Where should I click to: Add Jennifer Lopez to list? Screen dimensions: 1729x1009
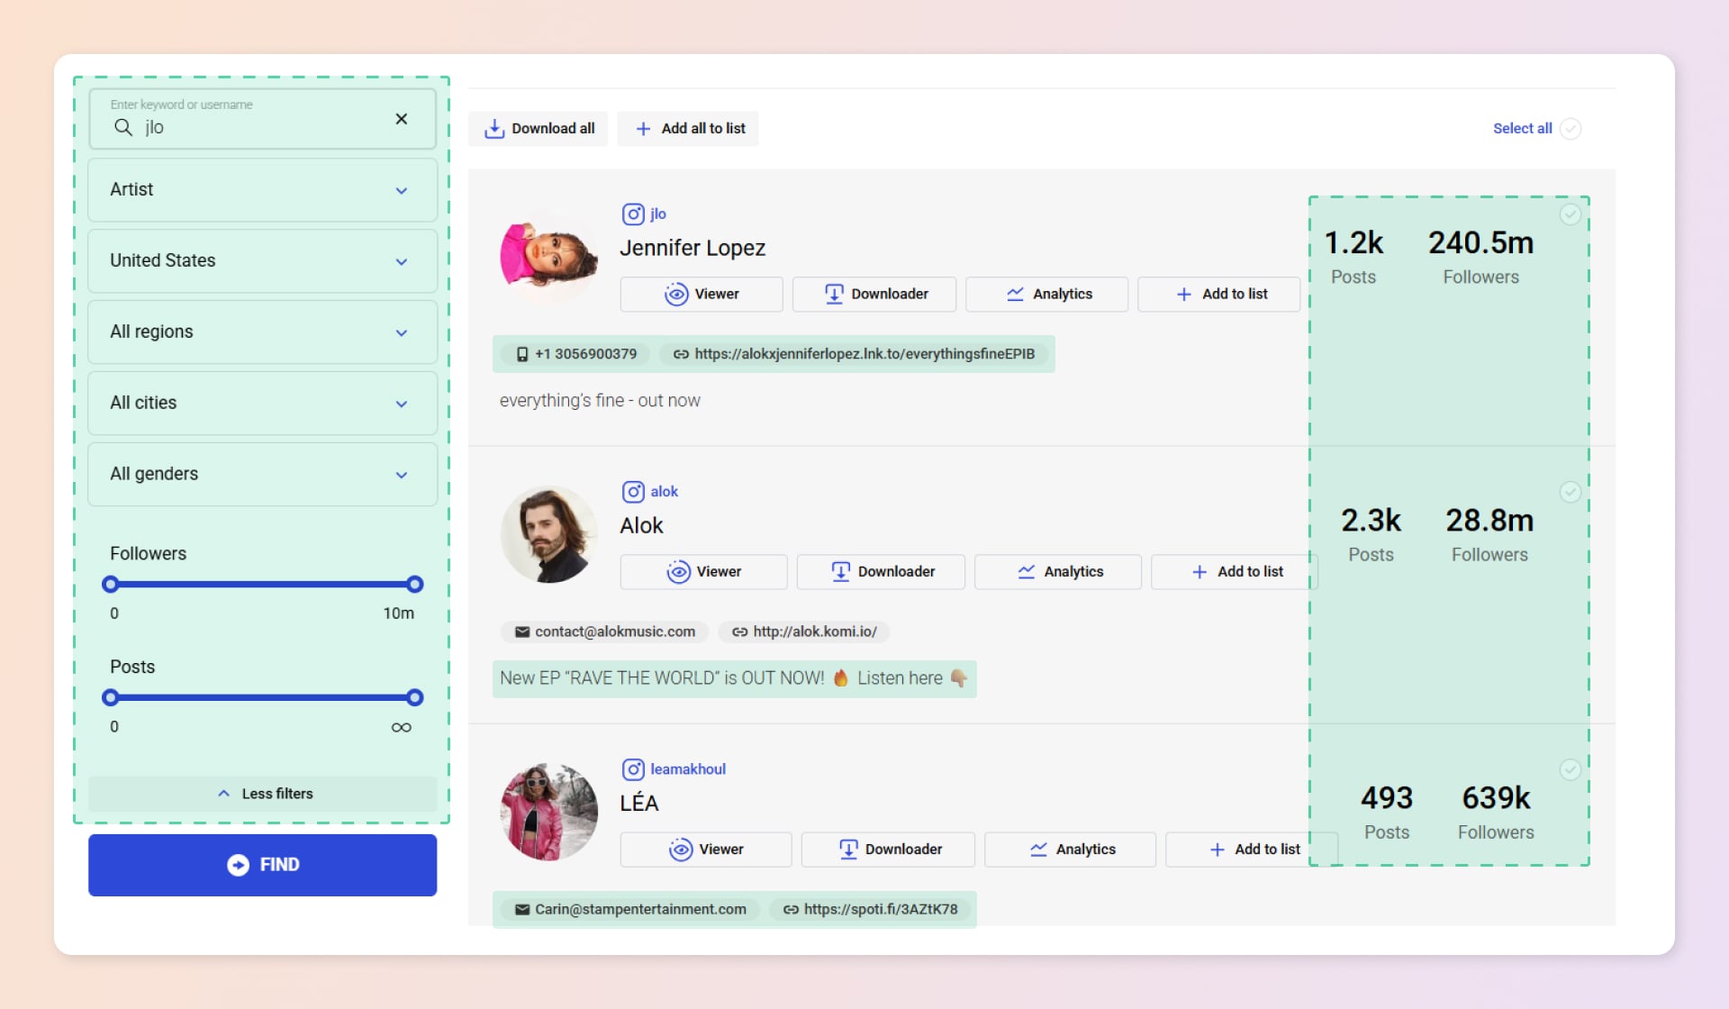1219,295
